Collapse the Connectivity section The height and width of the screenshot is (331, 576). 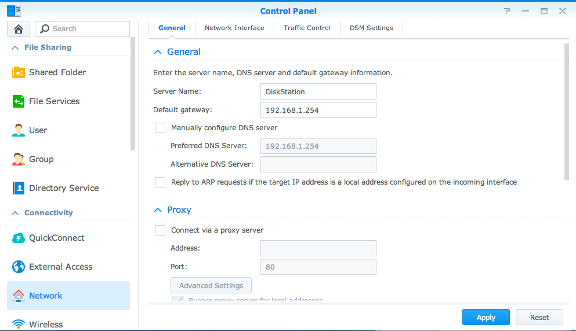(x=15, y=213)
